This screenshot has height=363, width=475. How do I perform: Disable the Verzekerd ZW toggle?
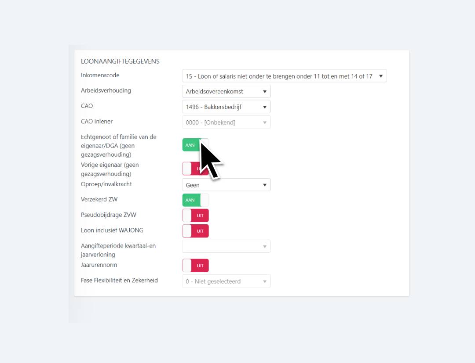click(x=195, y=200)
